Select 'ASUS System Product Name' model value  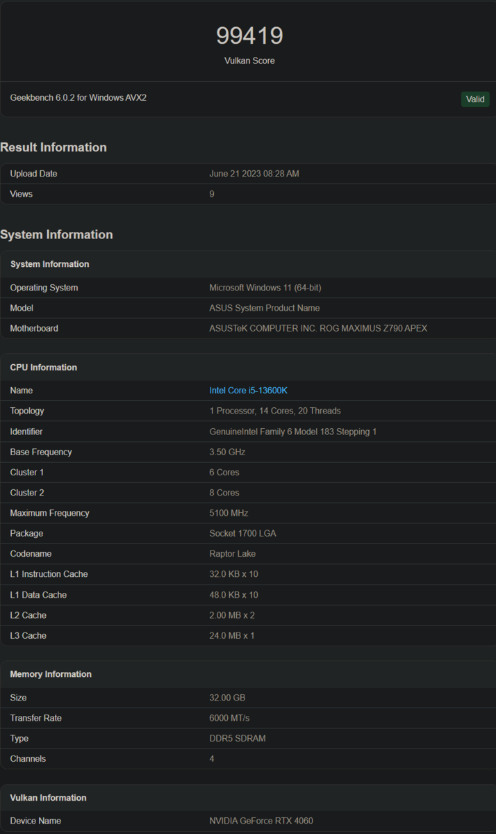[x=265, y=308]
